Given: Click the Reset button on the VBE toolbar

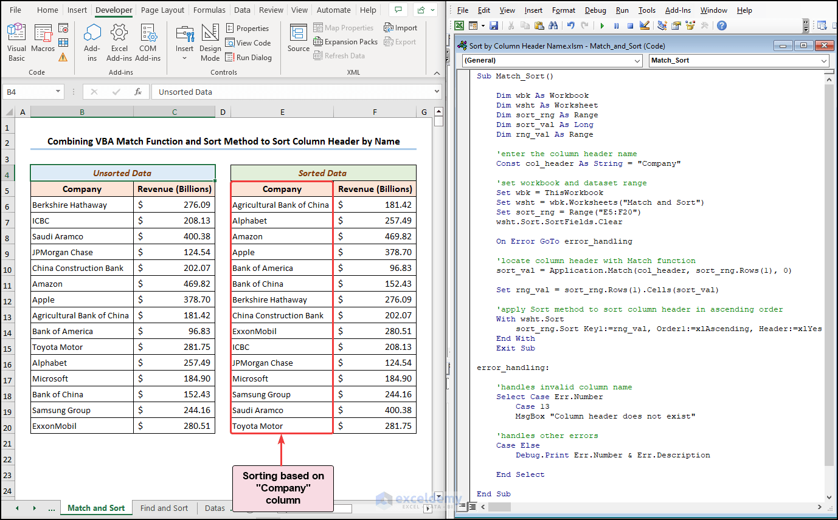Looking at the screenshot, I should (630, 26).
